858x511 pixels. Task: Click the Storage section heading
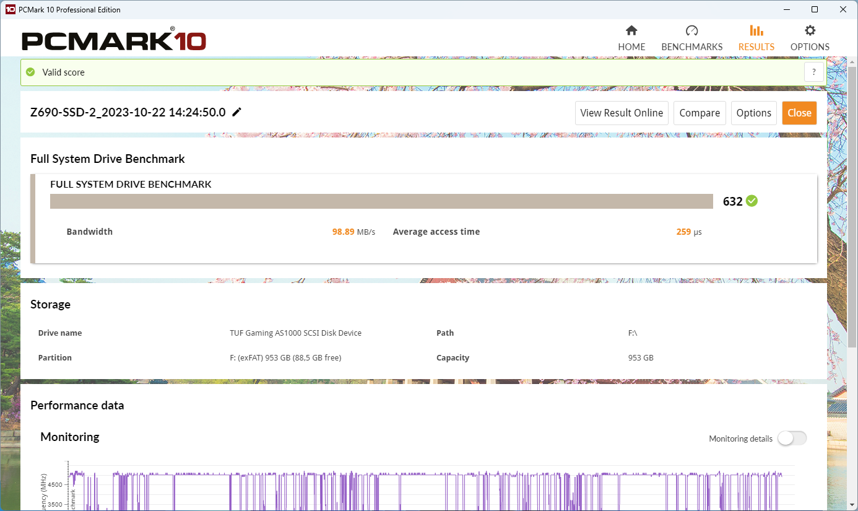click(51, 305)
